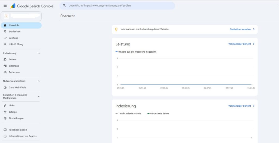Click the Entfernen crossed-eye icon
The height and width of the screenshot is (143, 279).
click(x=5, y=72)
